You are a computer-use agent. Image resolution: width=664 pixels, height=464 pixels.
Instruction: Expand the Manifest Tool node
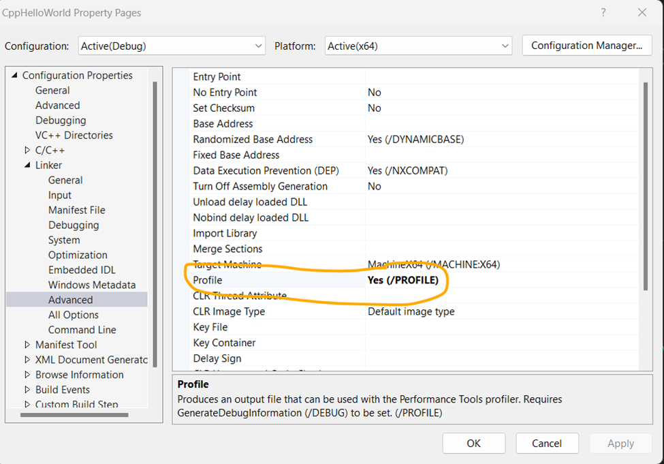(x=29, y=344)
